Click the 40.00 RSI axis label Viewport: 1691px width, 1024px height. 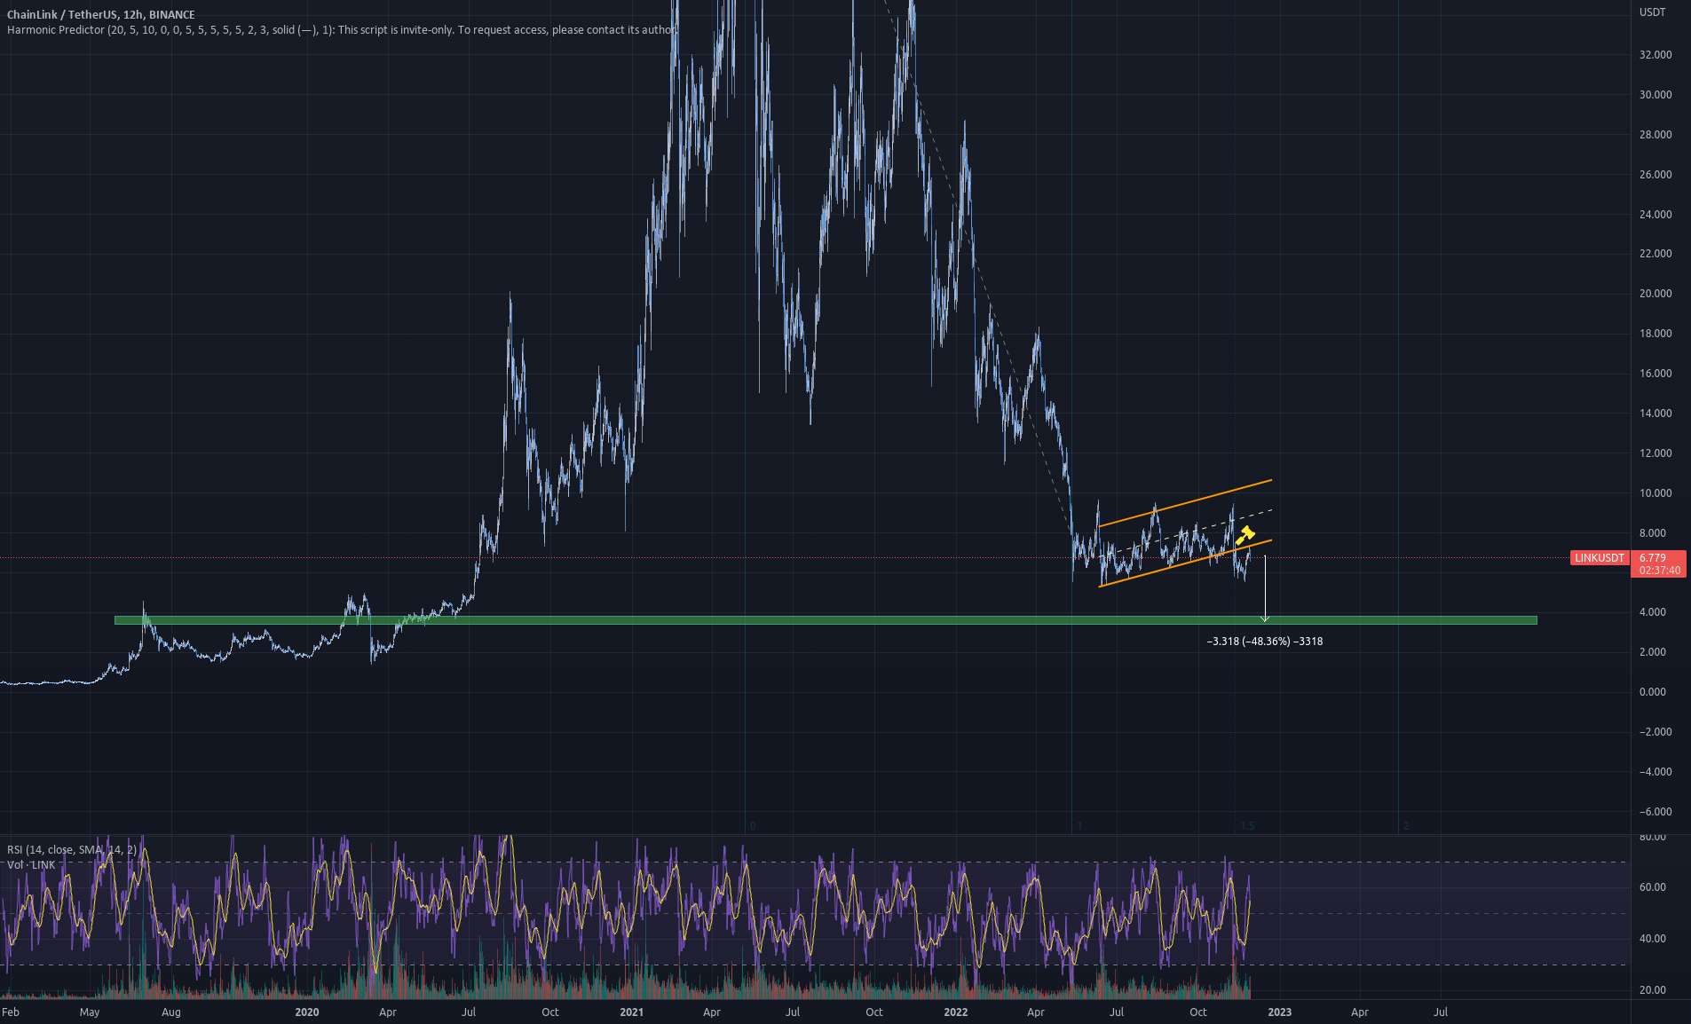[x=1652, y=939]
